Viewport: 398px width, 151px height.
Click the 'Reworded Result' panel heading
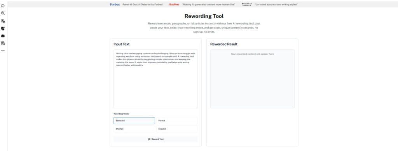pyautogui.click(x=224, y=44)
